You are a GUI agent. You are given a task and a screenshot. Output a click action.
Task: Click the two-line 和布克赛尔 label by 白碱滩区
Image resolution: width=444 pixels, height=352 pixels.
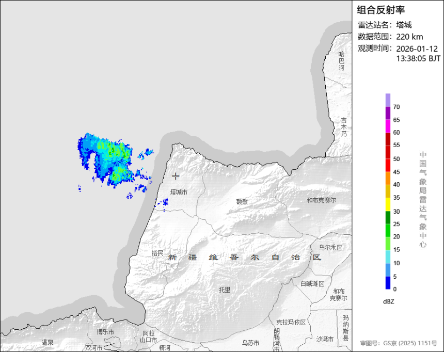click(x=338, y=295)
